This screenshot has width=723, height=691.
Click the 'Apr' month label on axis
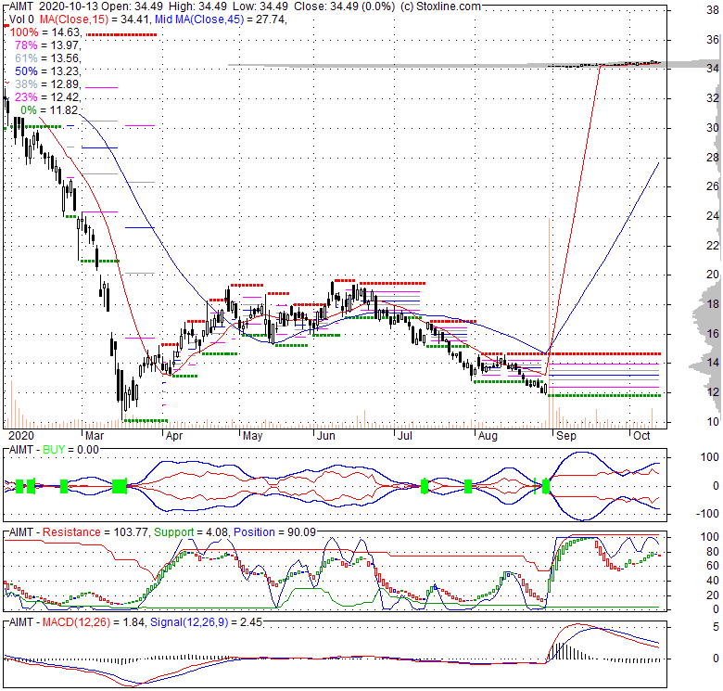(174, 435)
